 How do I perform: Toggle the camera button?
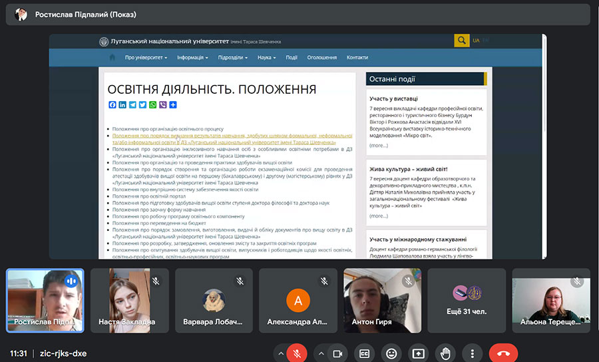[x=337, y=353]
